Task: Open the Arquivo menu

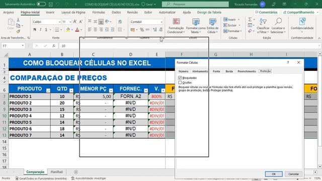Action: (x=9, y=12)
